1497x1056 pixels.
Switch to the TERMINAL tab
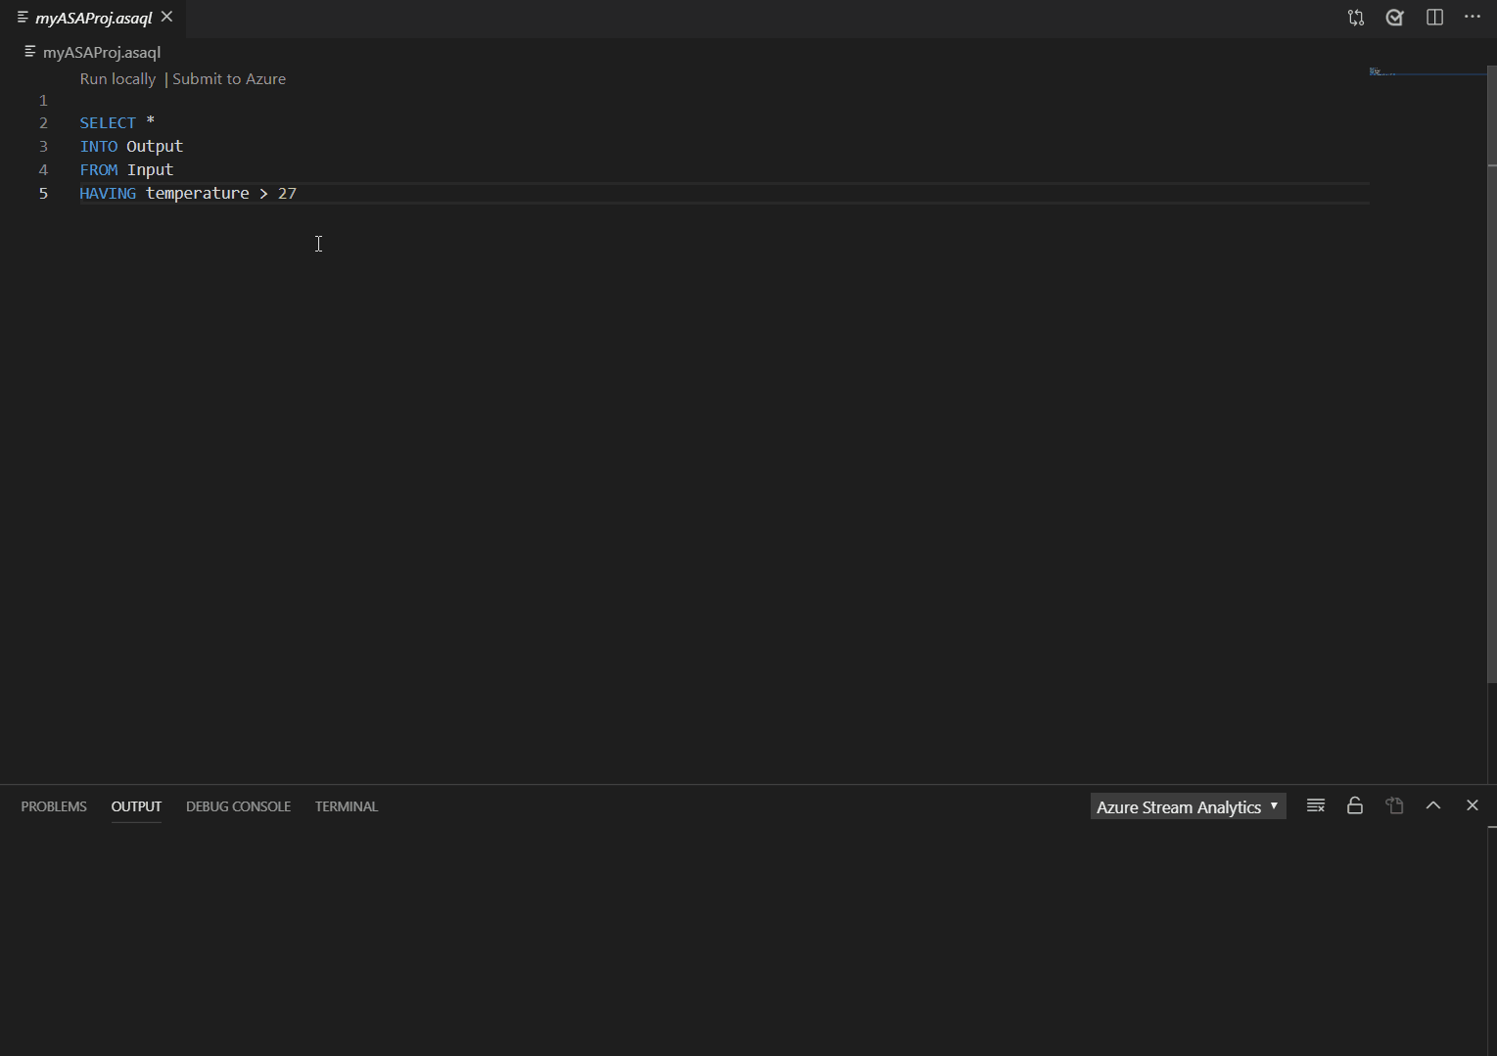(346, 805)
